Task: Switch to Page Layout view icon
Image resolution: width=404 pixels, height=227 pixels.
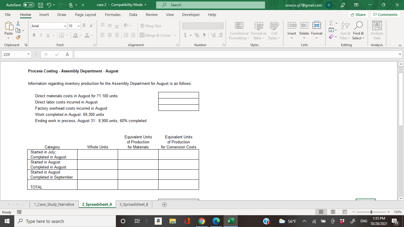Action: tap(333, 212)
